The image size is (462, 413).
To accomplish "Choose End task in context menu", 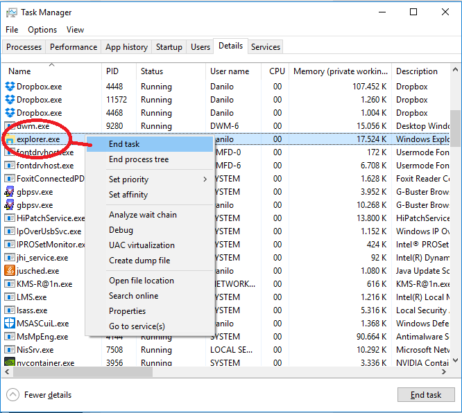I will (150, 144).
